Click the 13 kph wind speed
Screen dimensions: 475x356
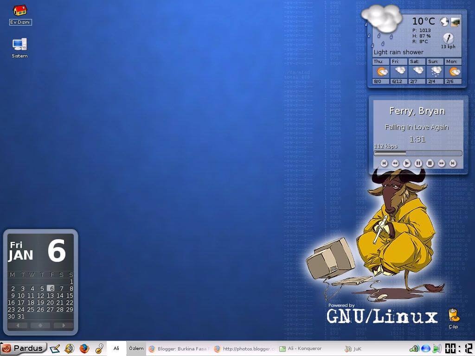(x=448, y=47)
